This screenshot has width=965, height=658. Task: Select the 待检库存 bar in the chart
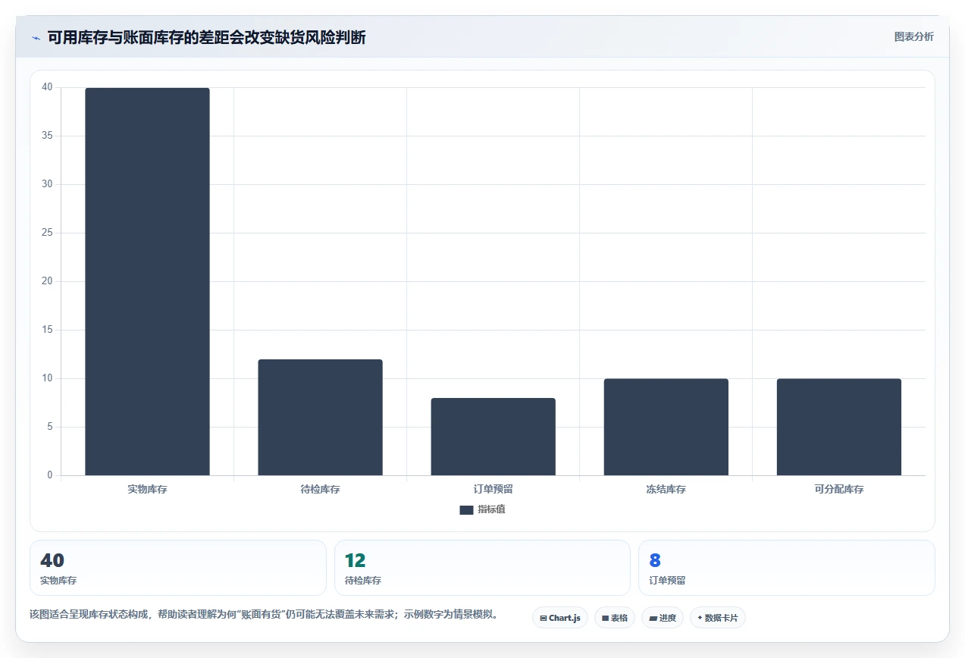click(x=320, y=417)
